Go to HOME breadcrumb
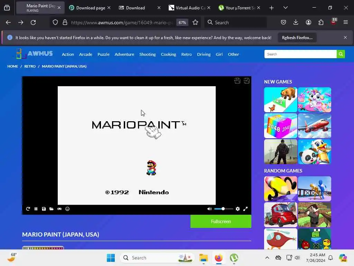 [x=13, y=66]
